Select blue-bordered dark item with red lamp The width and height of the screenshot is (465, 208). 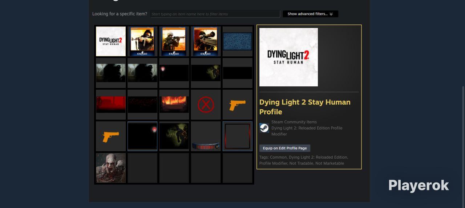[x=142, y=136]
